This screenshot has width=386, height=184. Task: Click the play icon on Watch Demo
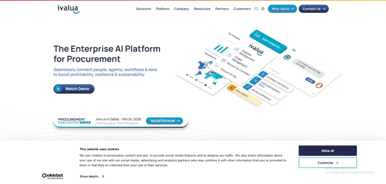tap(58, 89)
